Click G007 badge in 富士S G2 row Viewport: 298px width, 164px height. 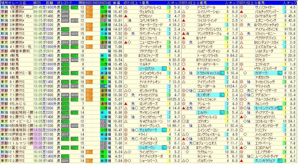click(x=74, y=147)
